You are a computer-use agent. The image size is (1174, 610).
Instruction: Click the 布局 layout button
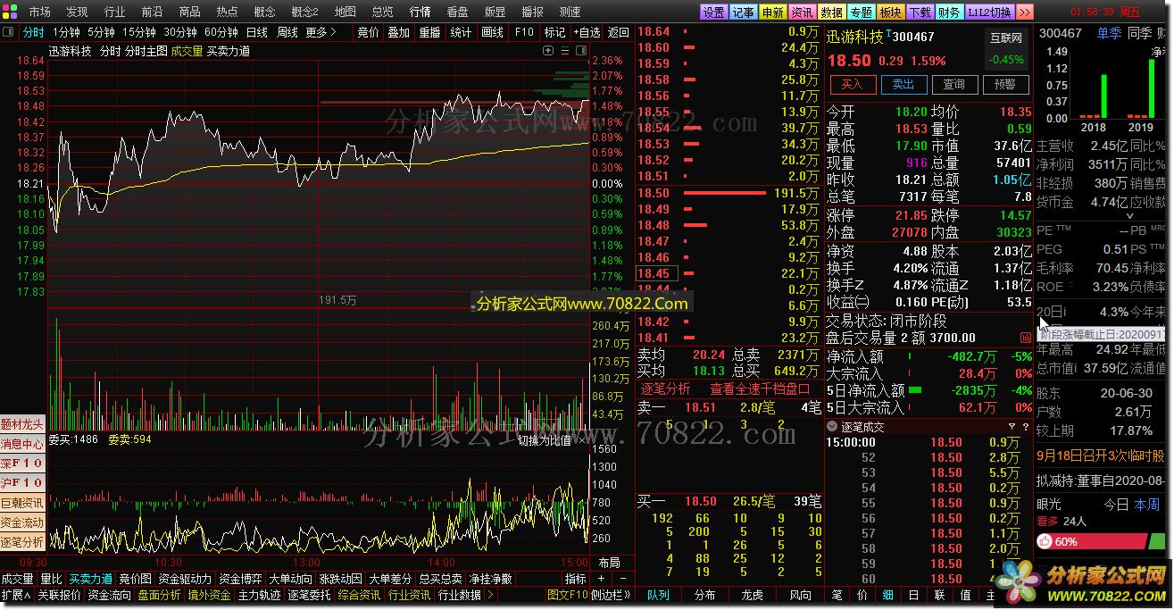609,563
